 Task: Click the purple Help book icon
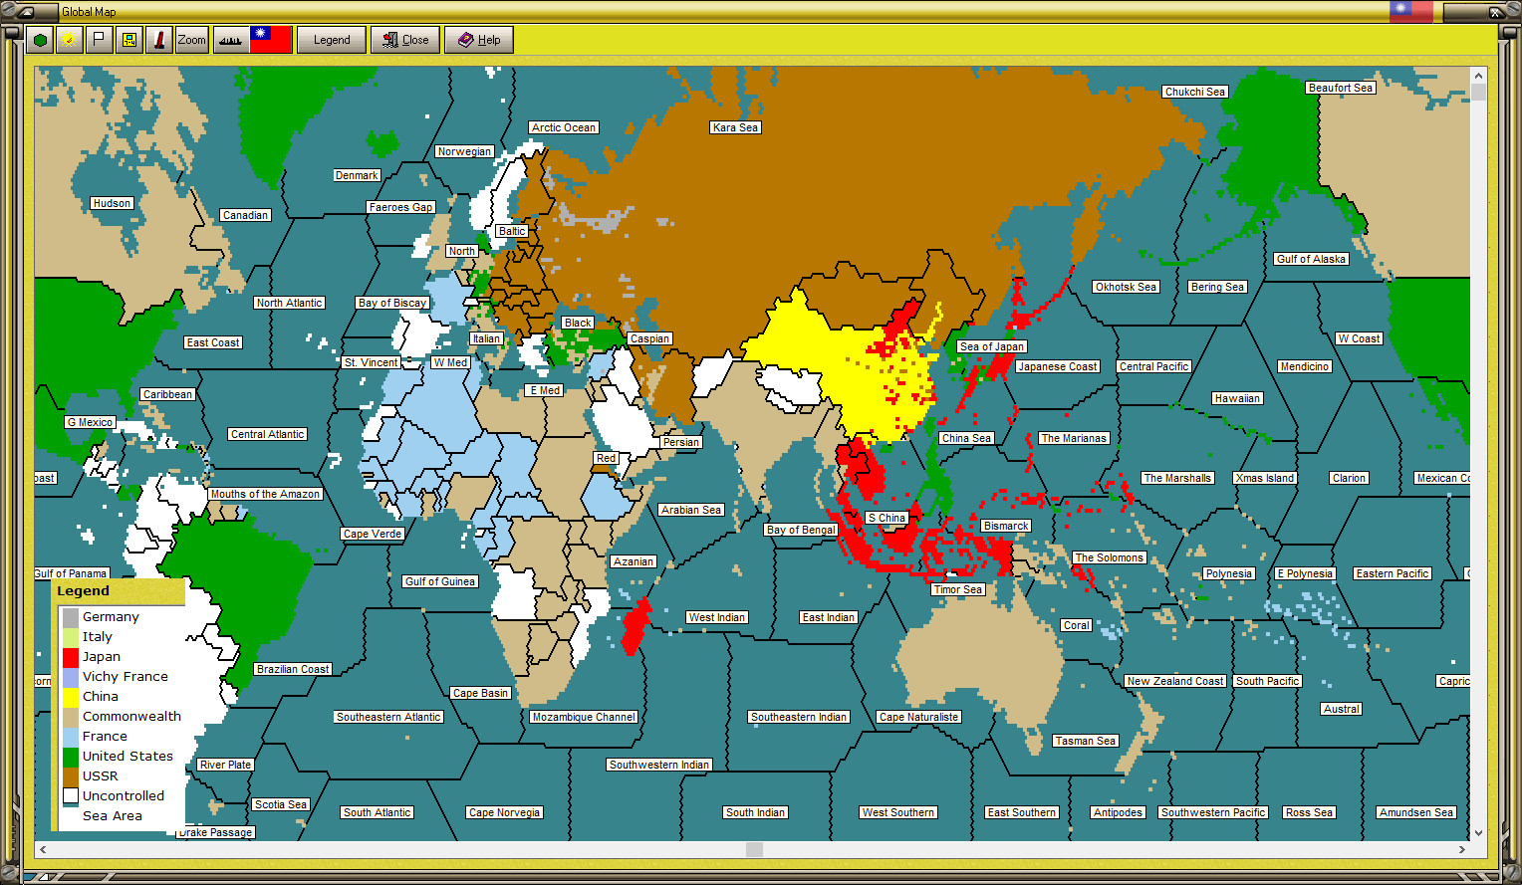point(464,40)
